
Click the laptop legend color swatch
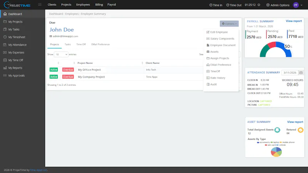pyautogui.click(x=272, y=142)
